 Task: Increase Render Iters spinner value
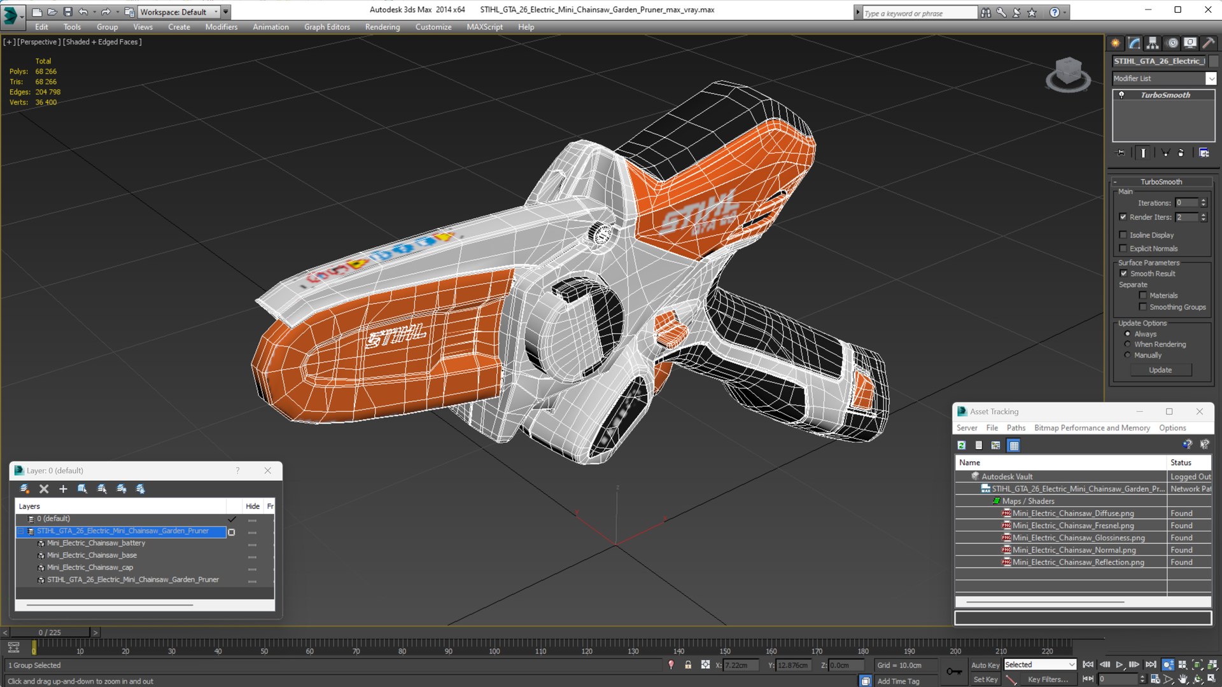[1204, 215]
